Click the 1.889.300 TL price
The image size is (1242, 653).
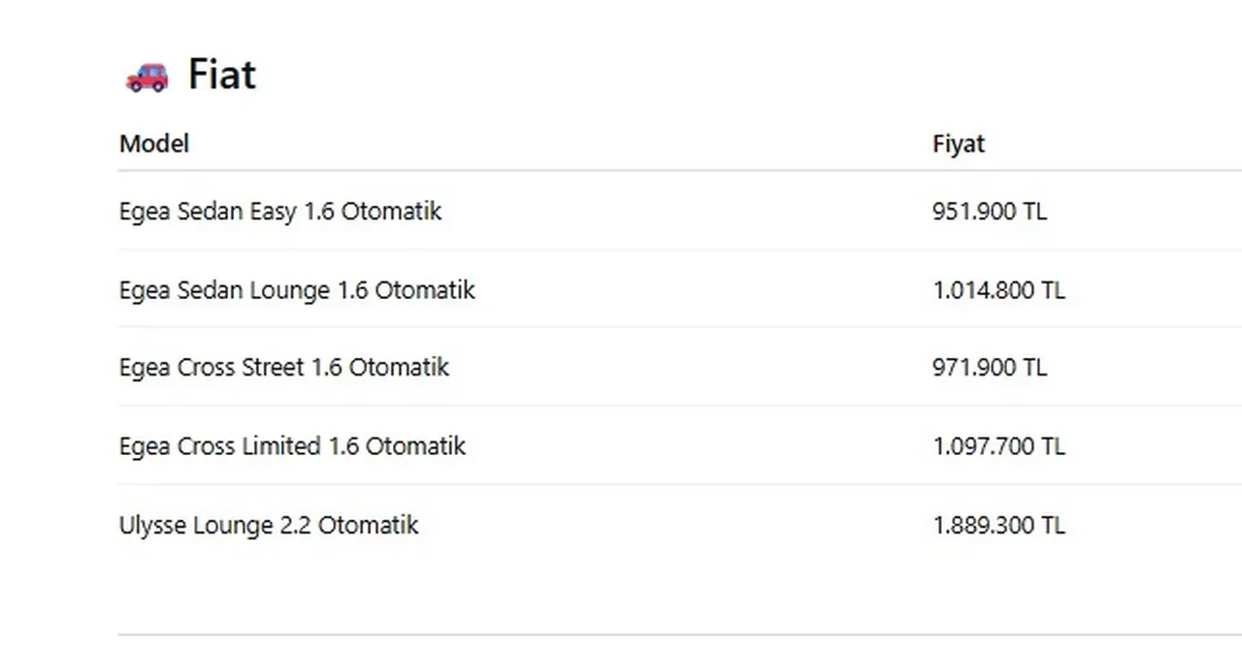(998, 525)
